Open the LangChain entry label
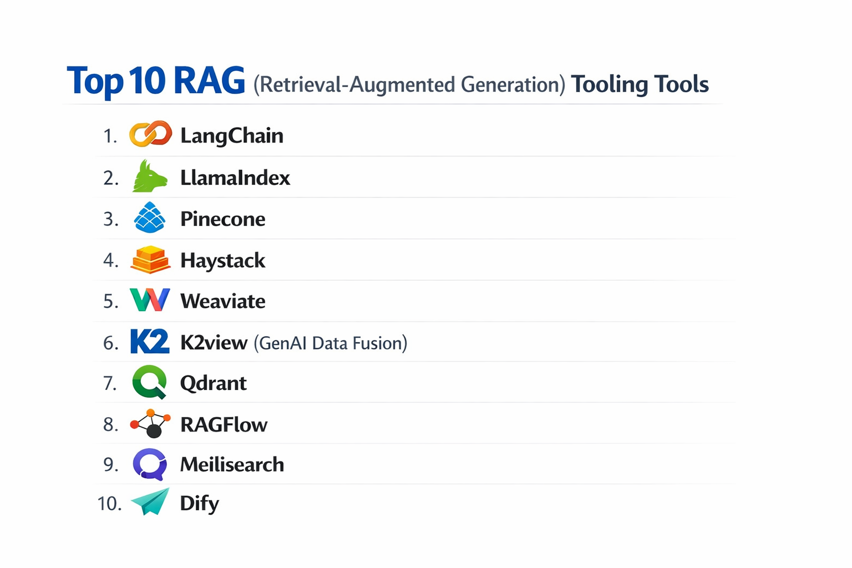The height and width of the screenshot is (568, 852). click(x=232, y=135)
